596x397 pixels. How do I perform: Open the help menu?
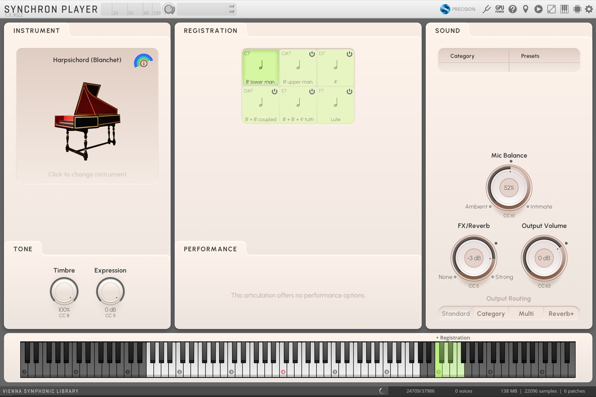coord(512,9)
